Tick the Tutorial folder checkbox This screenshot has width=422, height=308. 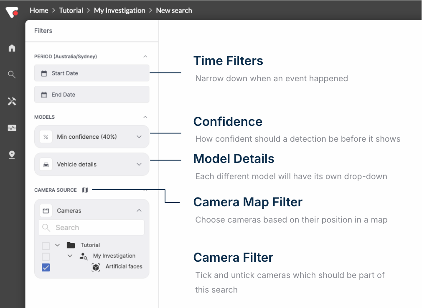click(46, 245)
